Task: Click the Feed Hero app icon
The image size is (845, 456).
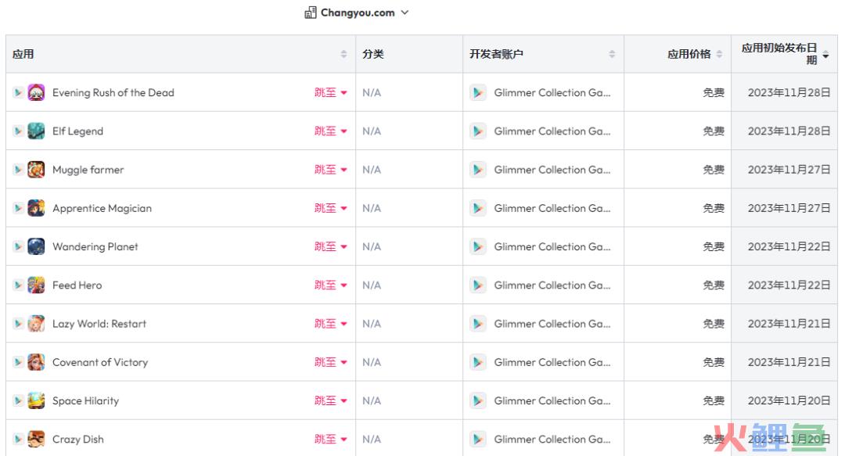Action: tap(36, 285)
